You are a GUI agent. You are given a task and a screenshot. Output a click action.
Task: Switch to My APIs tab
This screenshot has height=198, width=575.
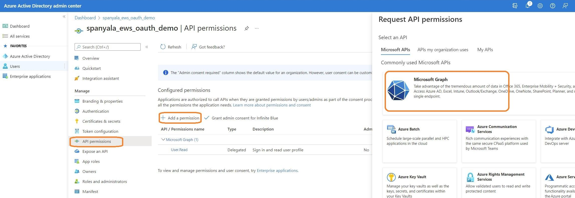click(x=485, y=50)
